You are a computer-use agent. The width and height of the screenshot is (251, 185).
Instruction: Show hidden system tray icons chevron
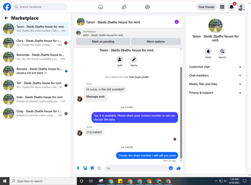216,181
